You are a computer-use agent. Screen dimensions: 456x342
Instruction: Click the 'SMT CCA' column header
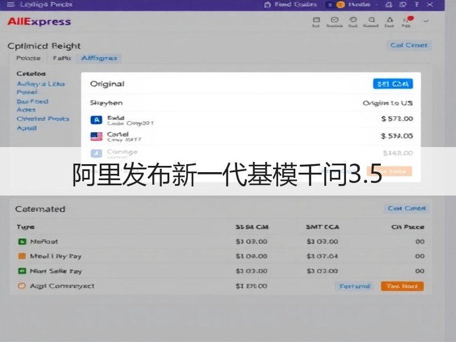coord(323,227)
